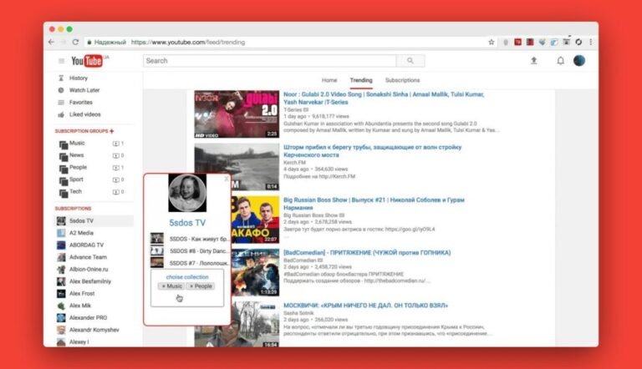Play the Noor Gulabi 2.0 video thumbnail

[x=237, y=114]
